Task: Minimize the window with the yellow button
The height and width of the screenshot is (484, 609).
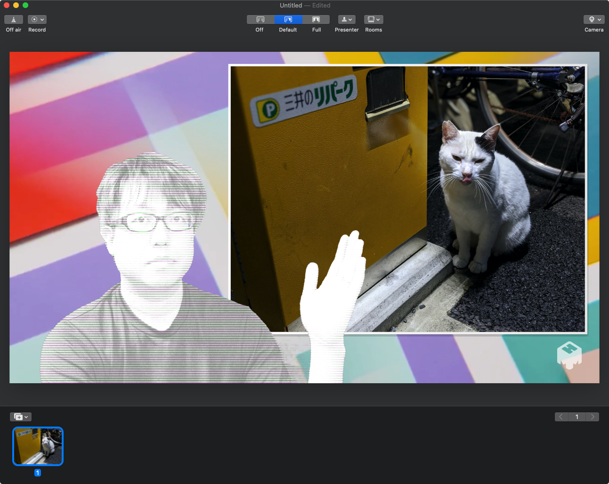Action: 16,5
